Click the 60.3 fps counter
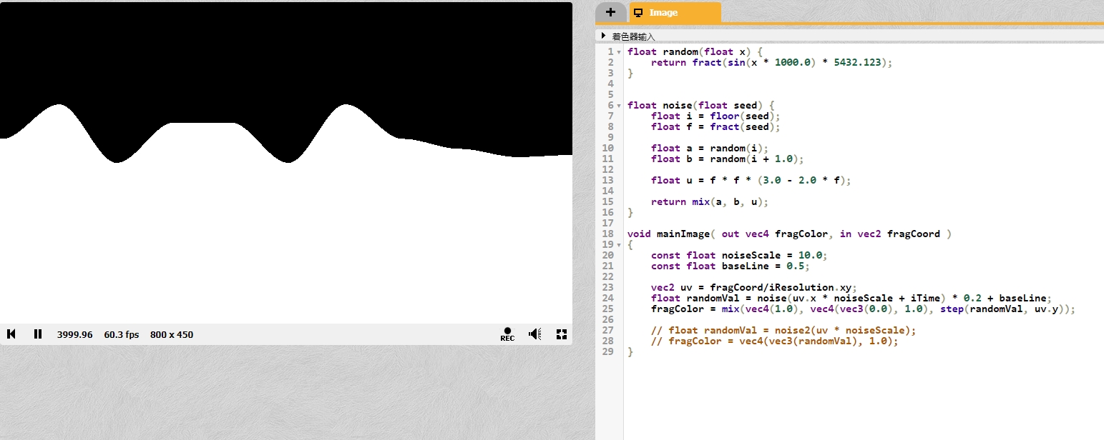Screen dimensions: 1104x440 point(122,334)
